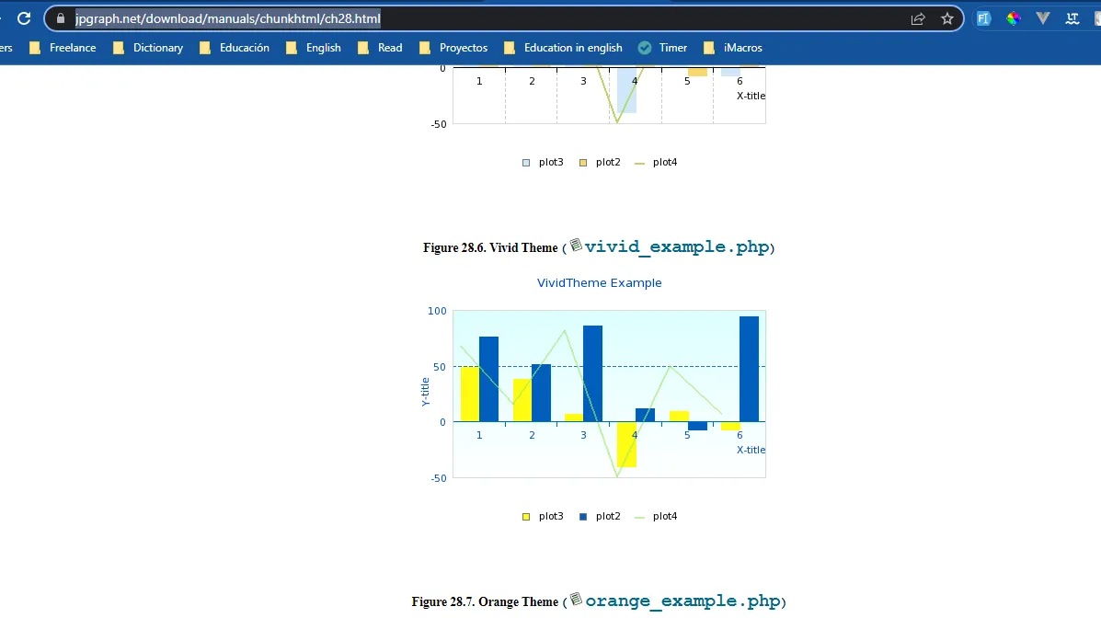Click the green plot4 legend line in Vivid chart
The image size is (1101, 618).
click(x=639, y=517)
